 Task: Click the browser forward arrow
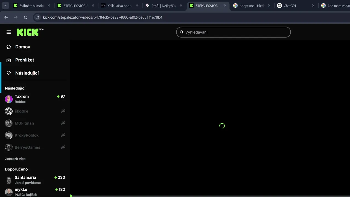pyautogui.click(x=16, y=17)
